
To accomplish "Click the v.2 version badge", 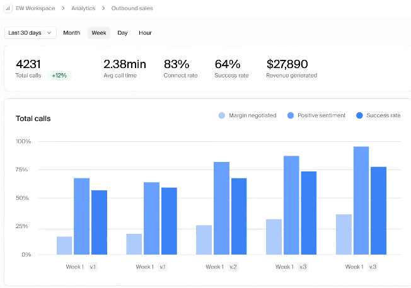I will pos(233,267).
